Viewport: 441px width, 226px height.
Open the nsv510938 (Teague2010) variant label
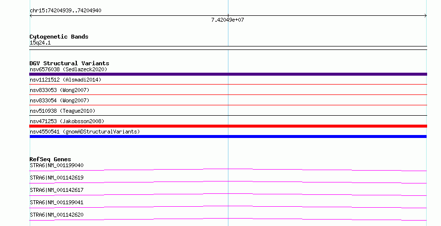click(x=62, y=111)
